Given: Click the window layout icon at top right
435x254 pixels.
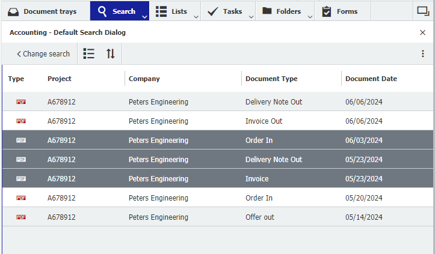Looking at the screenshot, I should 422,11.
